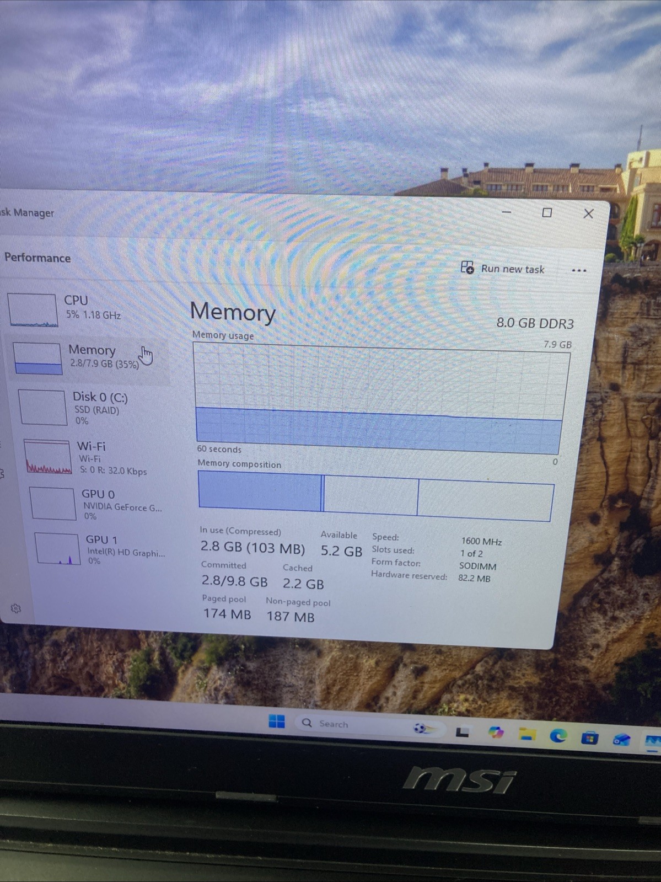Select Wi-Fi performance item

tap(96, 457)
